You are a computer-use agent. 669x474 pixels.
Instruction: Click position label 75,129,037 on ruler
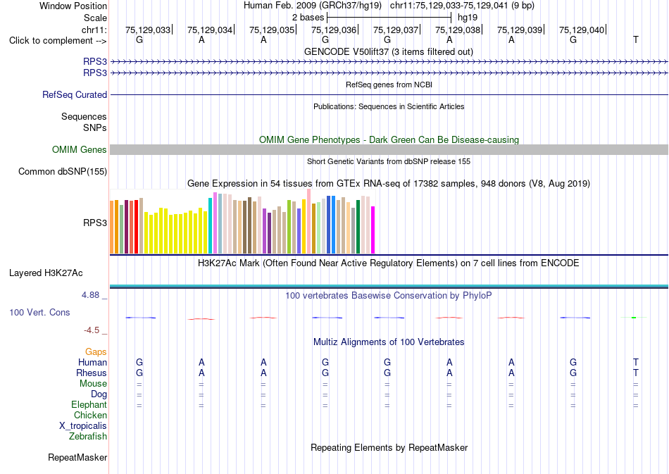[x=396, y=30]
